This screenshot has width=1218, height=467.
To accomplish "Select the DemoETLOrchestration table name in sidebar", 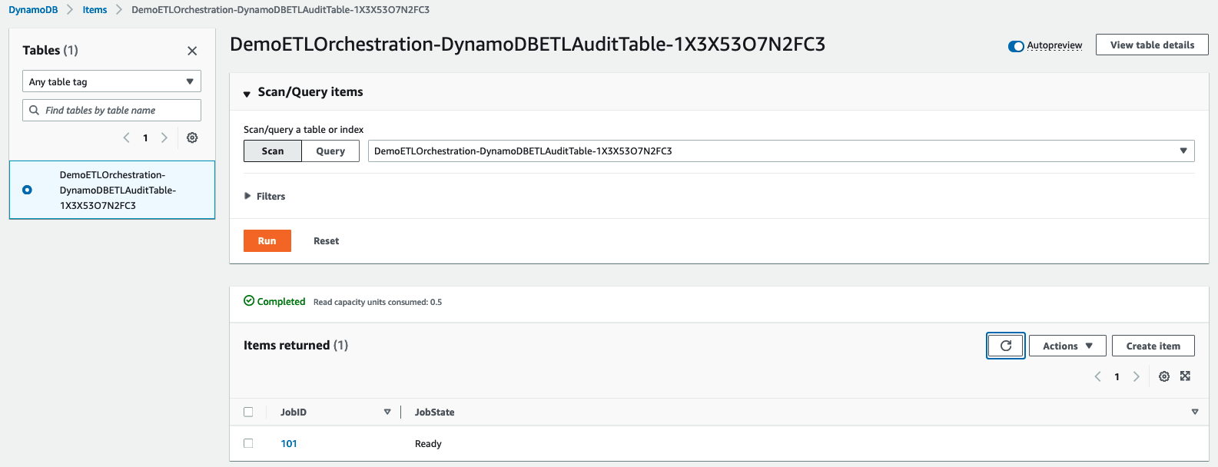I will coord(118,190).
